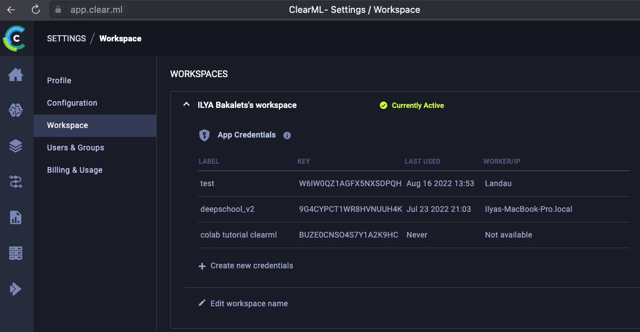Image resolution: width=640 pixels, height=332 pixels.
Task: Open the Pipelines icon in sidebar
Action: (16, 182)
